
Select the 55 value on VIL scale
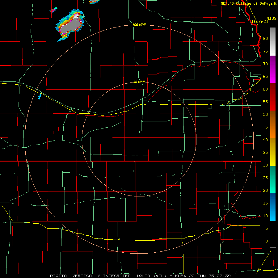tap(265, 102)
